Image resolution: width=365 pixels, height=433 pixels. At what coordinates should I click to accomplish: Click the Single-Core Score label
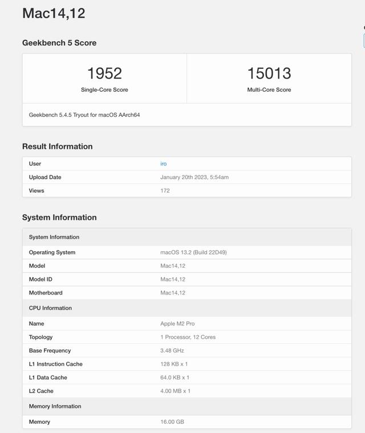click(x=104, y=90)
